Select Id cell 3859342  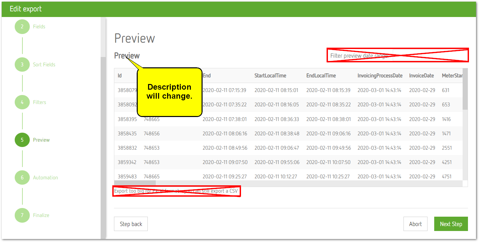coord(127,162)
